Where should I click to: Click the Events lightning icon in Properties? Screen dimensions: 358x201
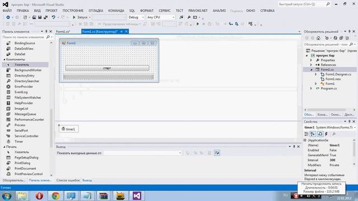(x=327, y=134)
